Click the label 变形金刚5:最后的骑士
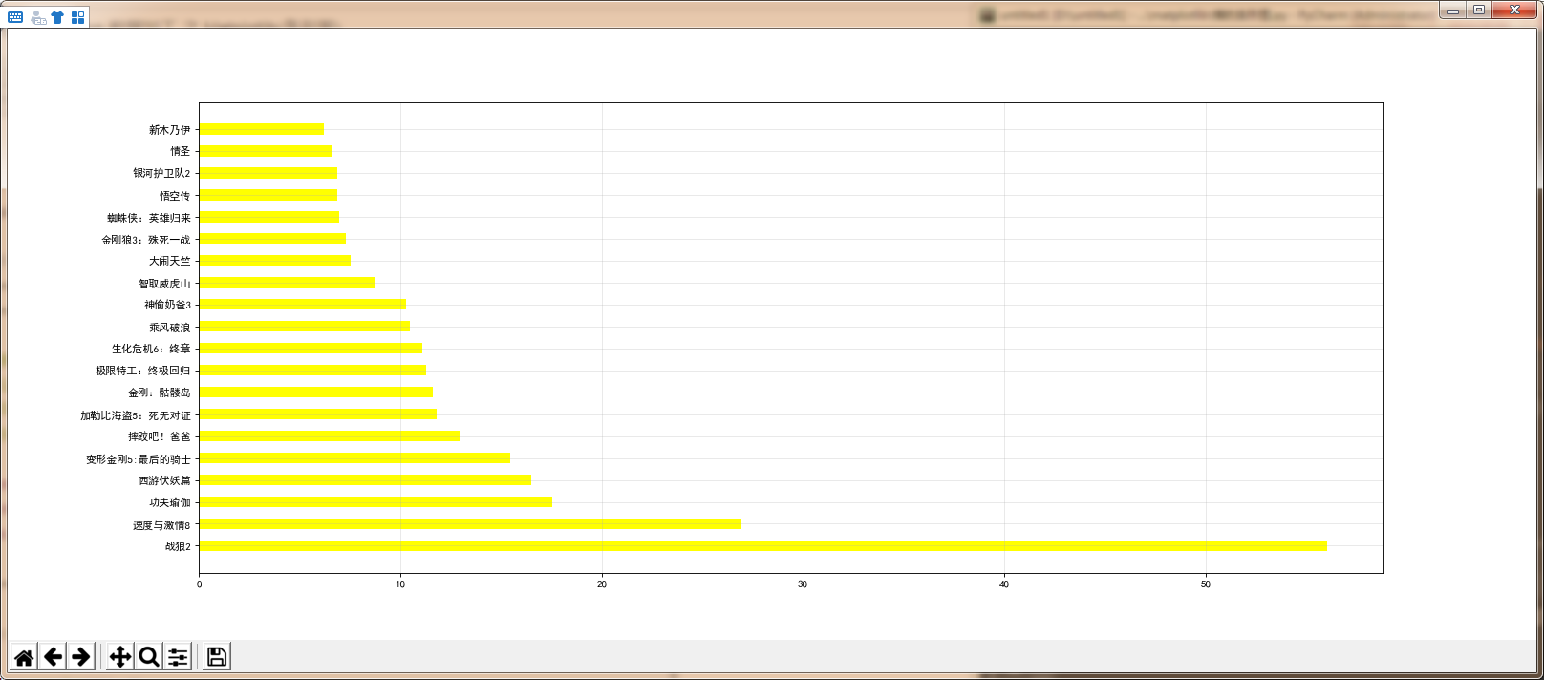 coord(139,459)
